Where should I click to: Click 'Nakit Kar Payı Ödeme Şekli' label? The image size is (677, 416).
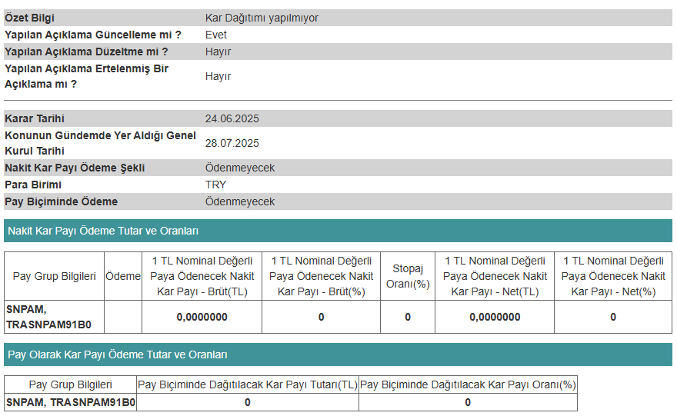(x=75, y=168)
